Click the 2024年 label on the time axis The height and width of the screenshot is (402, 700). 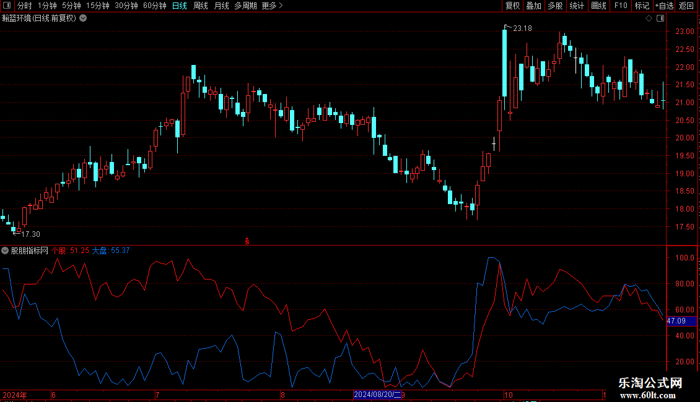point(15,395)
